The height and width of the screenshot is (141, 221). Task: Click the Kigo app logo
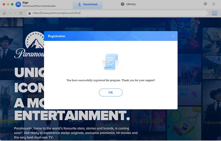coord(18,4)
